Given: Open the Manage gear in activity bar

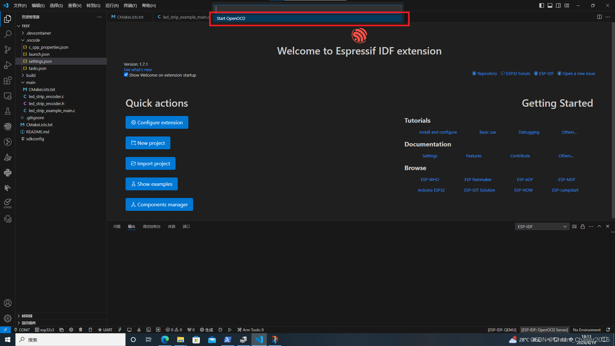Looking at the screenshot, I should point(8,318).
